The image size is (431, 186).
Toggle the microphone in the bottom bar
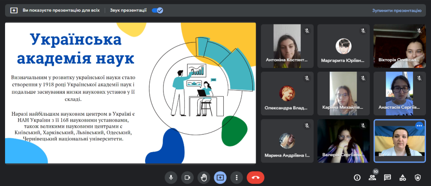[171, 177]
